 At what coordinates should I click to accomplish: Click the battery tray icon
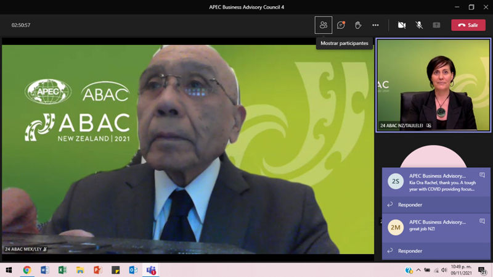[427, 270]
